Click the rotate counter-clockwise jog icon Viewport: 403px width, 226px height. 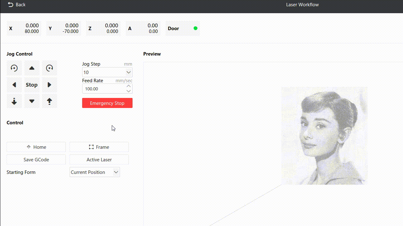[x=14, y=68]
